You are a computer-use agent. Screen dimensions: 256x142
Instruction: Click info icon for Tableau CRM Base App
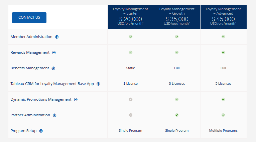pyautogui.click(x=98, y=84)
